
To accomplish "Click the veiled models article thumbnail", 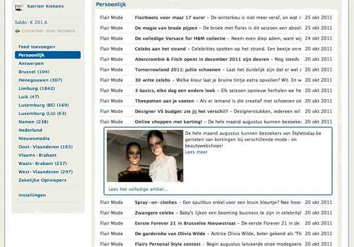I will click(145, 156).
